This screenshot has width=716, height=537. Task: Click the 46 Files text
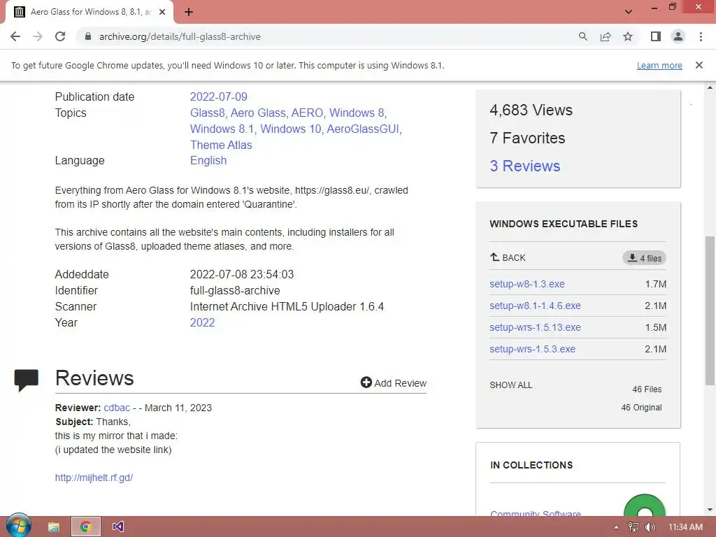(x=647, y=389)
